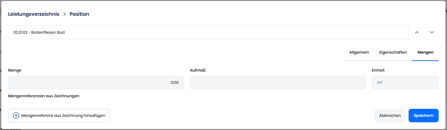Screen dimensions: 447x130
Task: Open the '02.01.02 - Bodenfliesen Bad' position selector
Action: point(208,32)
